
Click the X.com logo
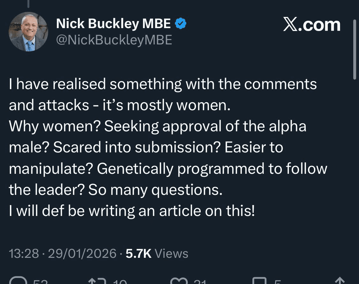311,25
